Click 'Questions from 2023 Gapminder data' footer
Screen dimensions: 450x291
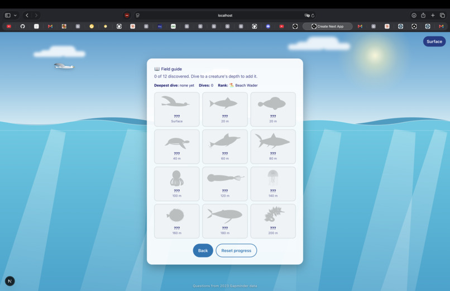[224, 286]
